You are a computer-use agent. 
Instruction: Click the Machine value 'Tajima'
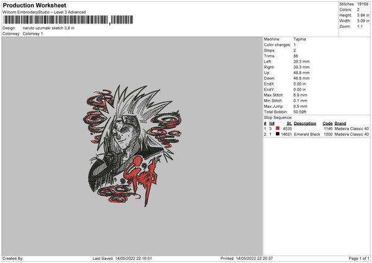(x=299, y=39)
